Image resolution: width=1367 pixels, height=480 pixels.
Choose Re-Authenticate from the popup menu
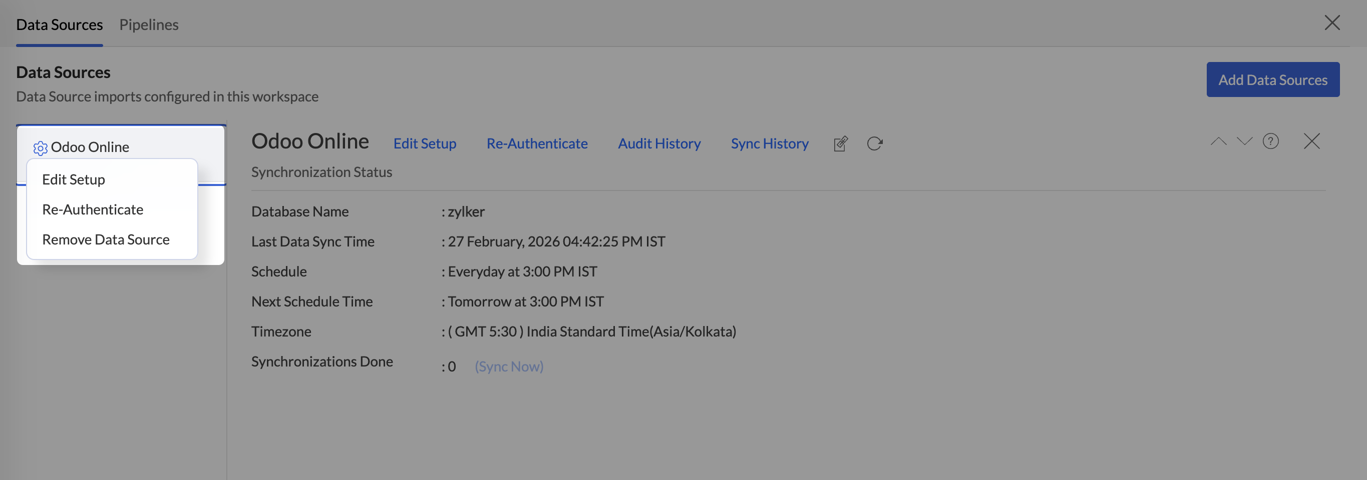click(x=93, y=210)
